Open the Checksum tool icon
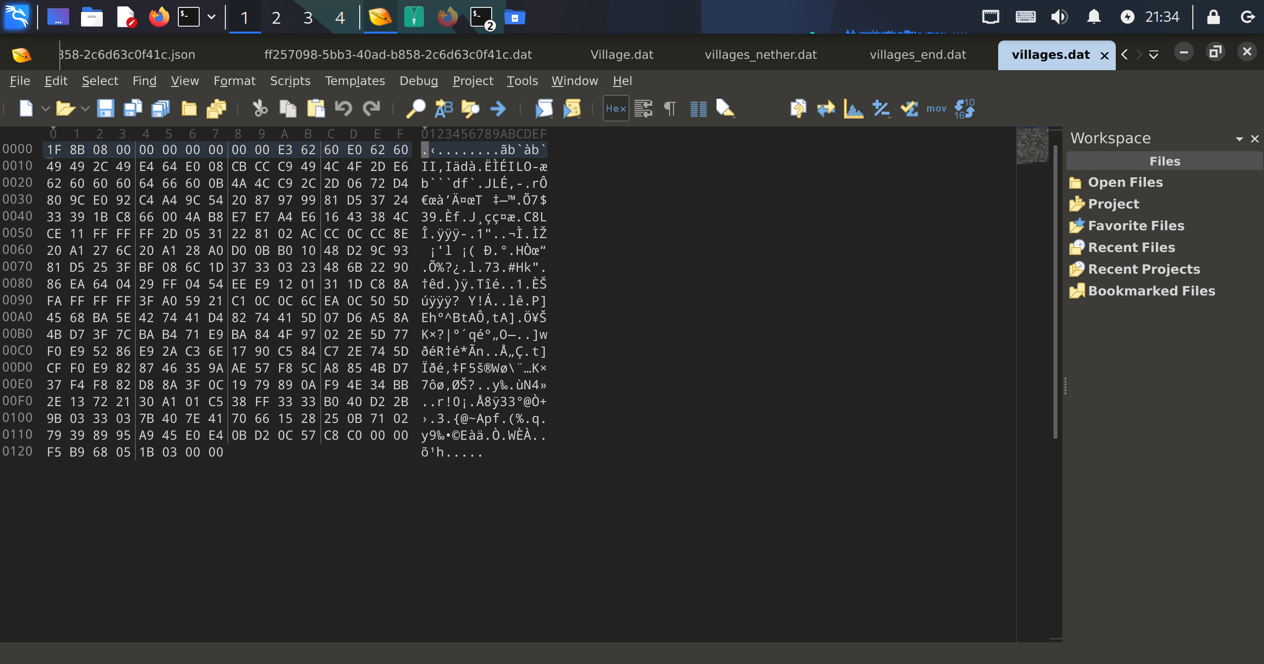This screenshot has width=1264, height=664. 909,108
